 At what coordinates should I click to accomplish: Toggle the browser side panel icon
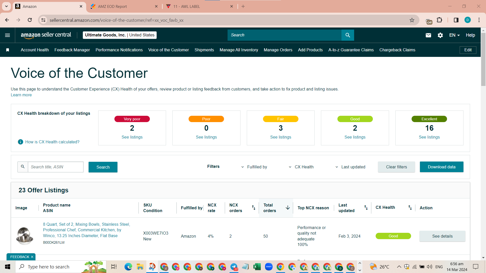click(x=456, y=20)
